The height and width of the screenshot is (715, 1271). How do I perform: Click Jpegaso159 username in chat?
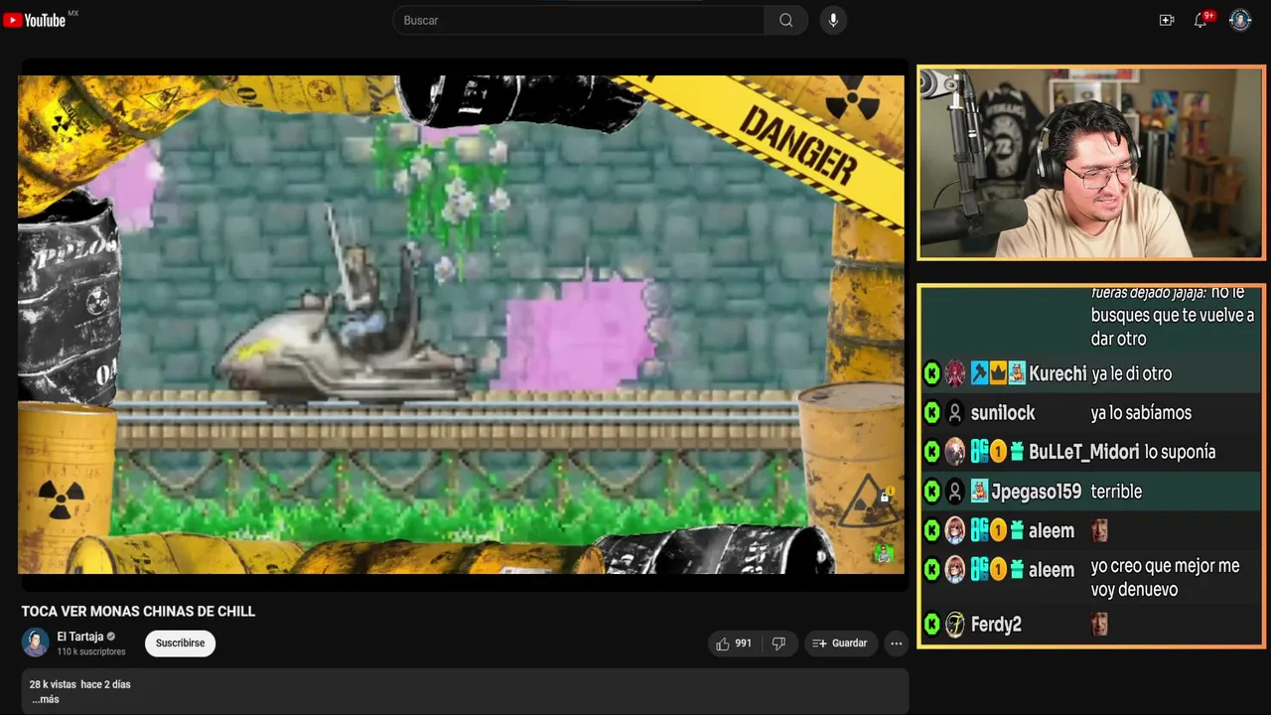(x=1037, y=492)
